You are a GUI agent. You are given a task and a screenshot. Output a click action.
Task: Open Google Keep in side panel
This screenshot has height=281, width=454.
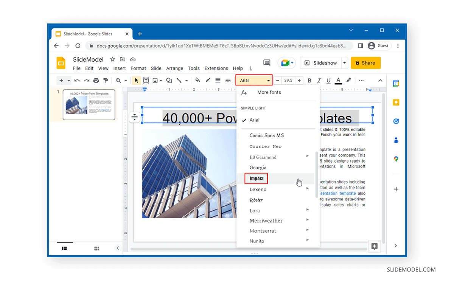pos(396,102)
